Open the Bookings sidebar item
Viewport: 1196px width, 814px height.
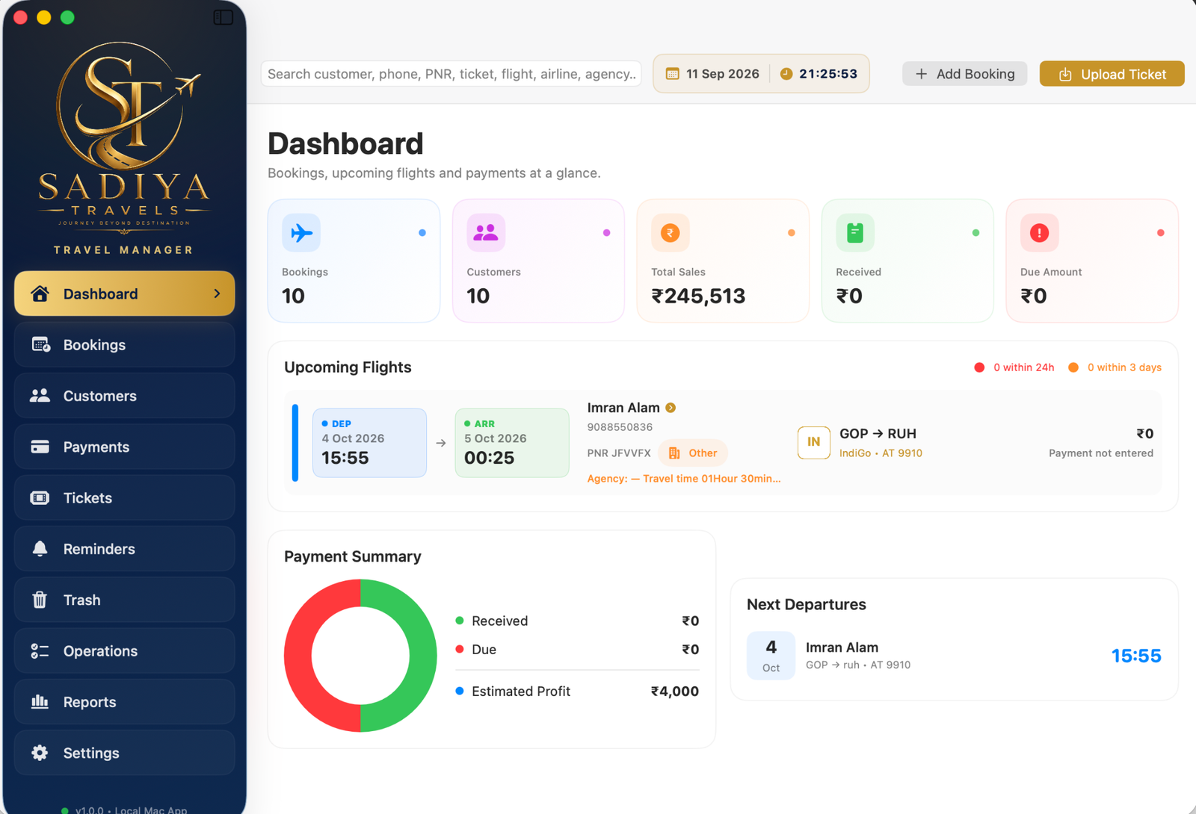coord(124,344)
